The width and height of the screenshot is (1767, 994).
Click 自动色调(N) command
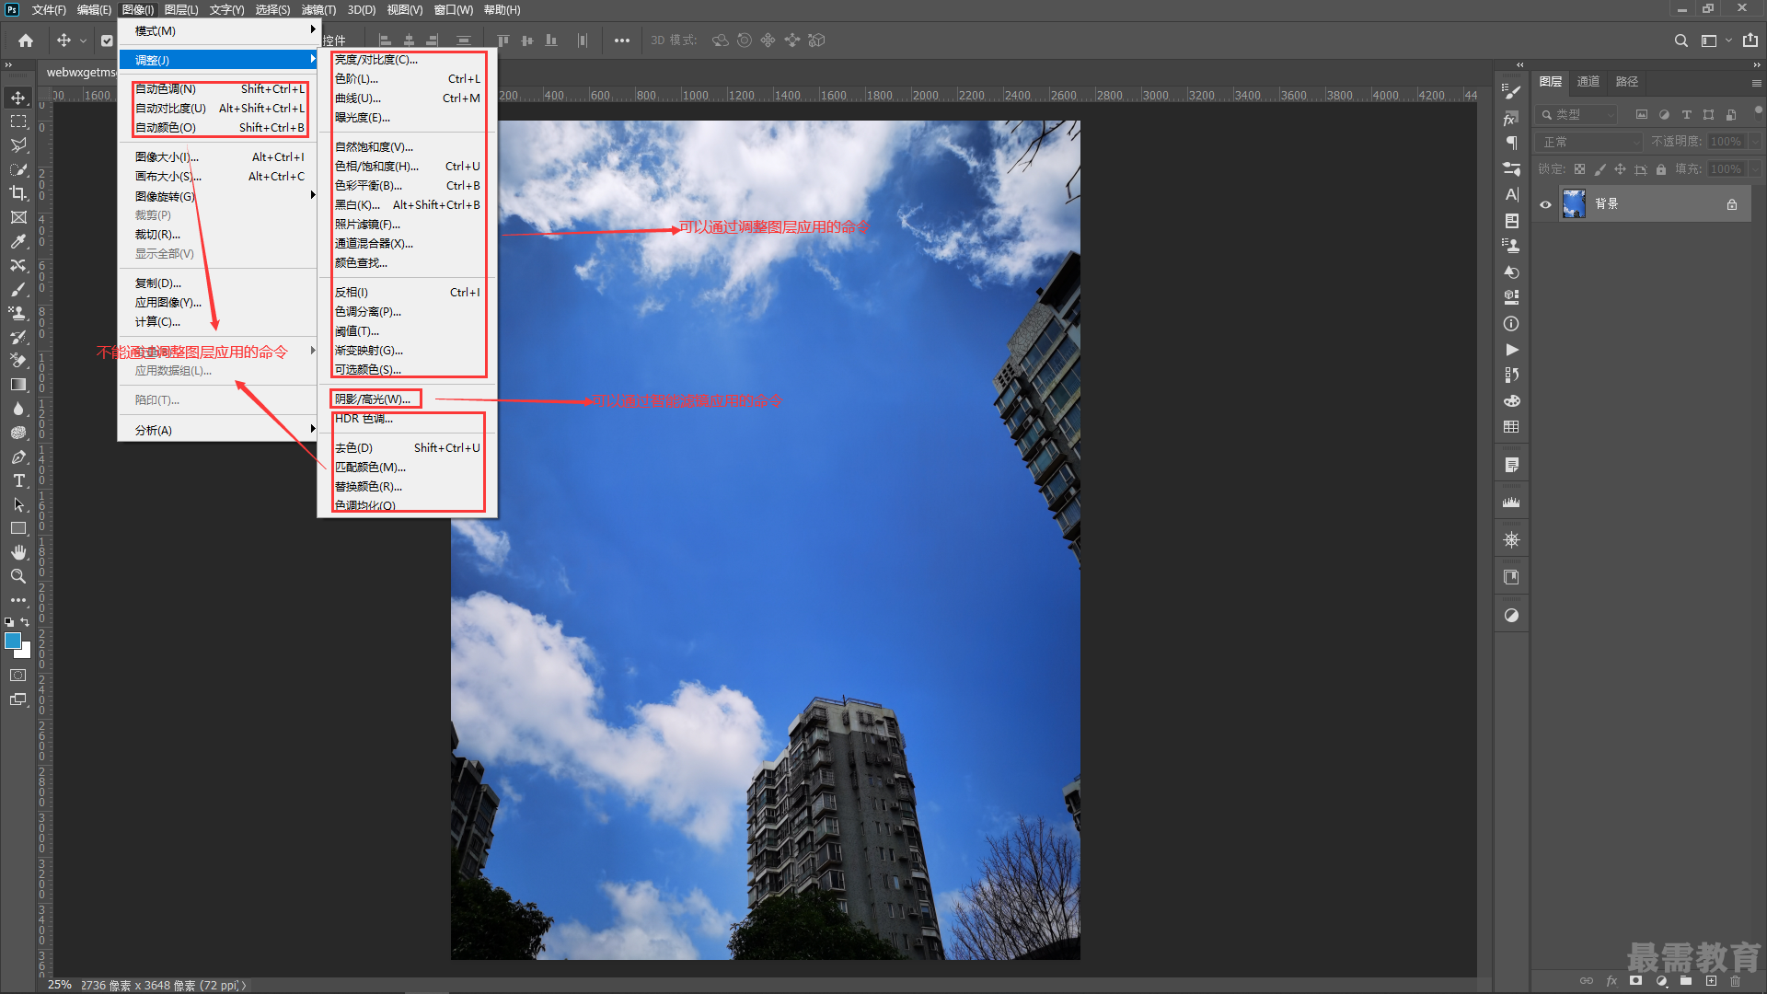217,88
